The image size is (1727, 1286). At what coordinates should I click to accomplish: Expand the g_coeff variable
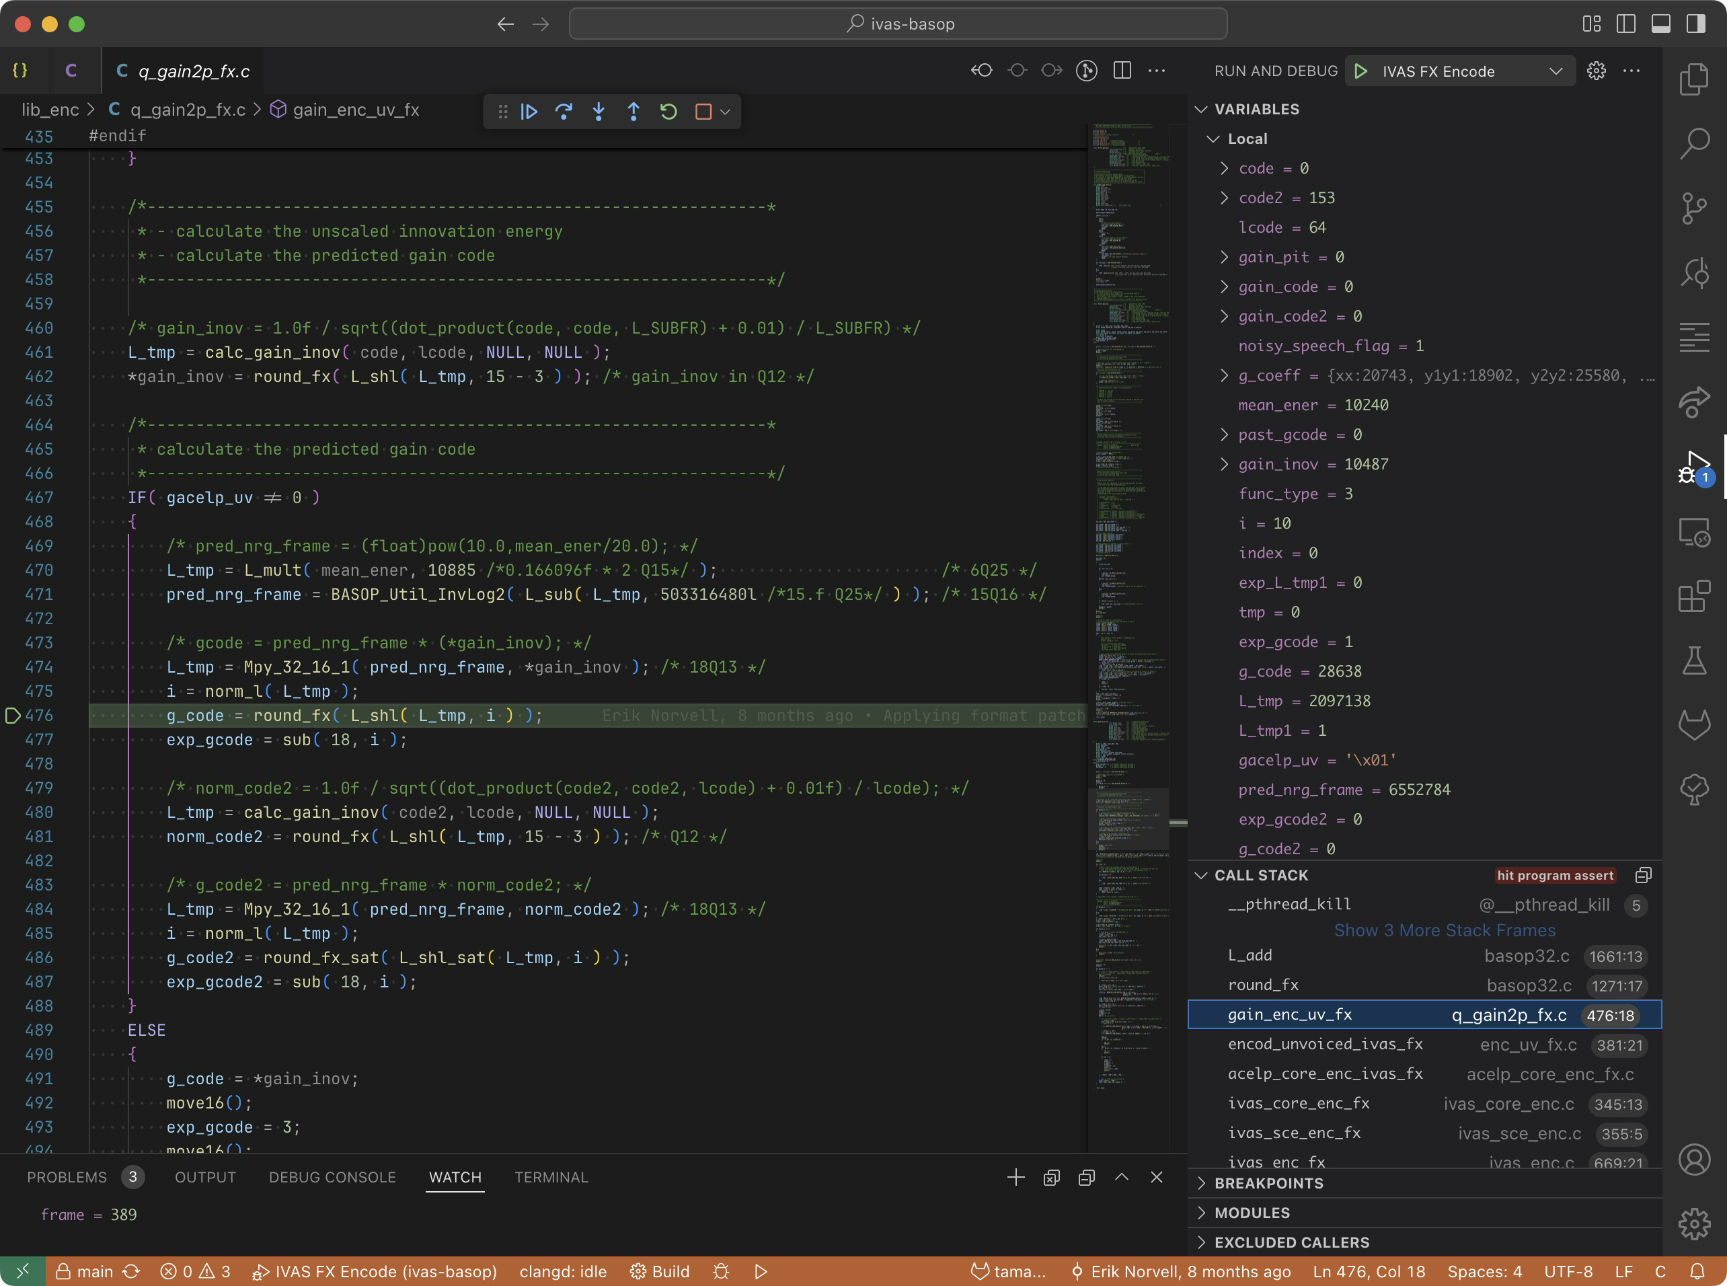point(1224,376)
